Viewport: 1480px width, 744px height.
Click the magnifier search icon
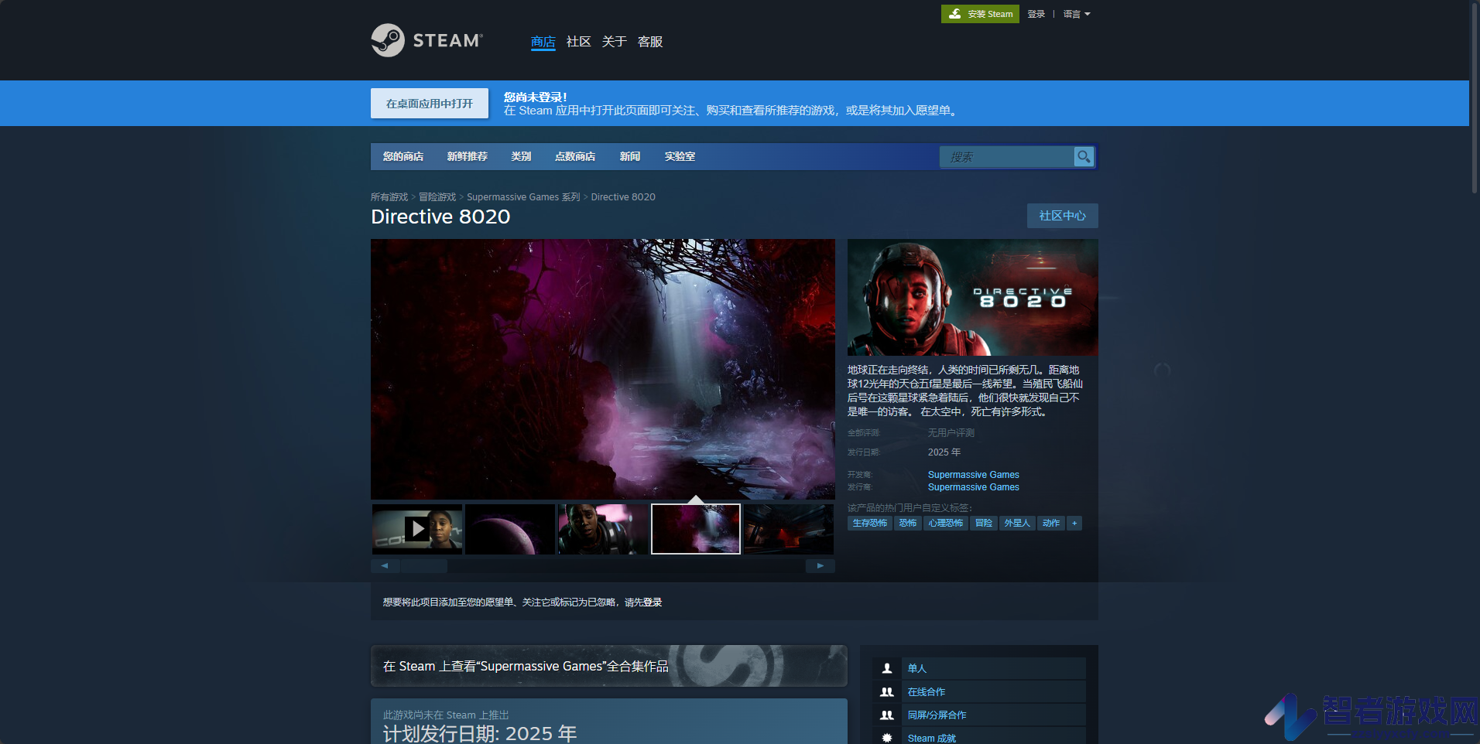point(1084,157)
